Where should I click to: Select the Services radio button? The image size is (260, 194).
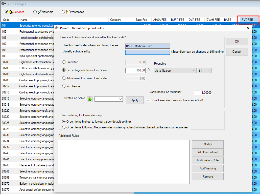point(7,12)
